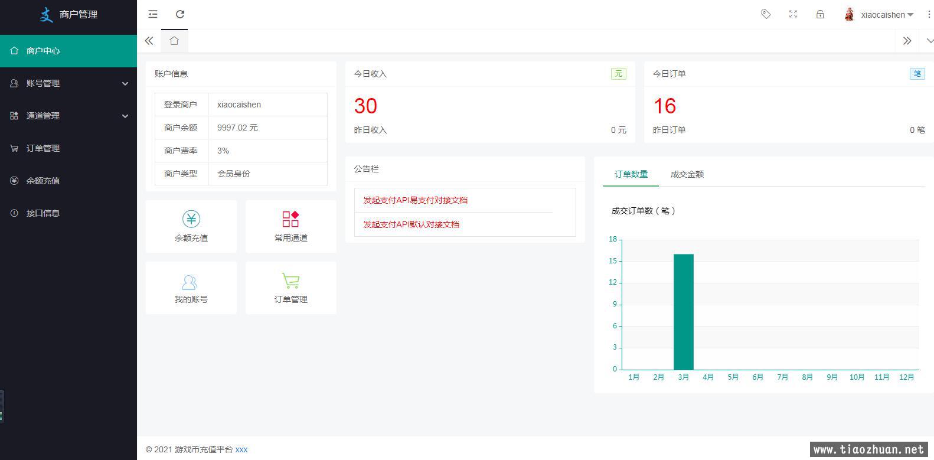The width and height of the screenshot is (934, 460).
Task: Click the lock screen icon
Action: (820, 14)
